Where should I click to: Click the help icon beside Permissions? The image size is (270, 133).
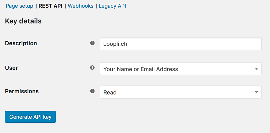92,91
